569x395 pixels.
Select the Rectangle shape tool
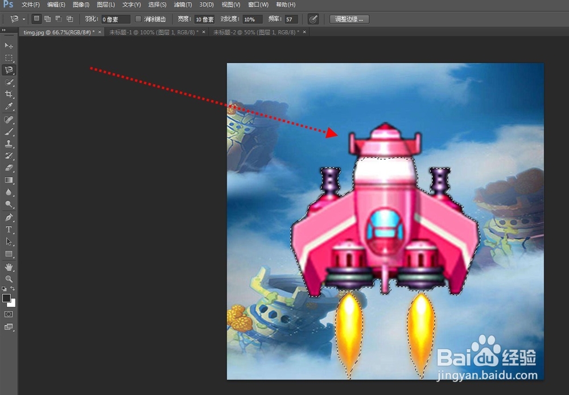[9, 254]
